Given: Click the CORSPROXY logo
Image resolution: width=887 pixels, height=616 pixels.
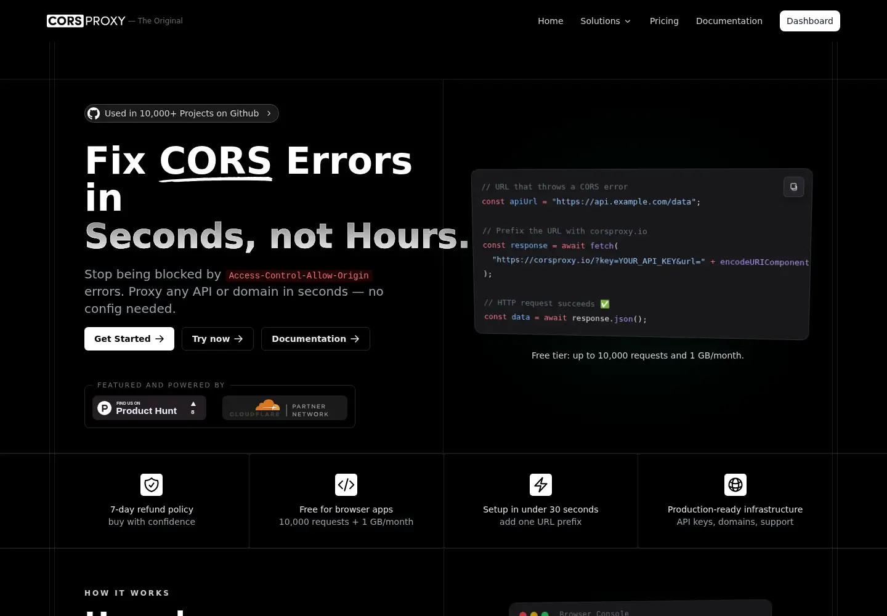Looking at the screenshot, I should [x=86, y=21].
